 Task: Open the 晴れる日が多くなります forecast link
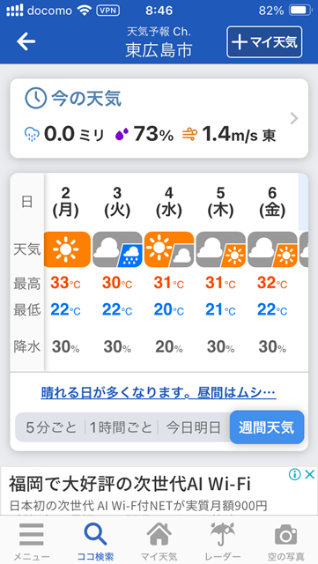(x=159, y=393)
